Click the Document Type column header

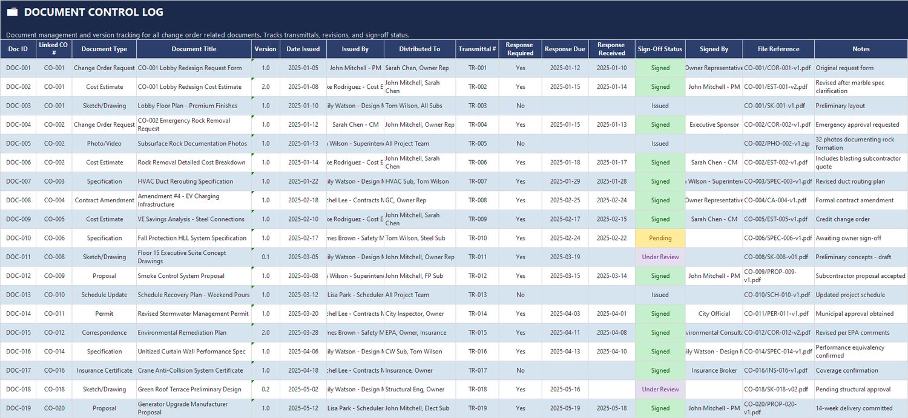click(x=104, y=49)
